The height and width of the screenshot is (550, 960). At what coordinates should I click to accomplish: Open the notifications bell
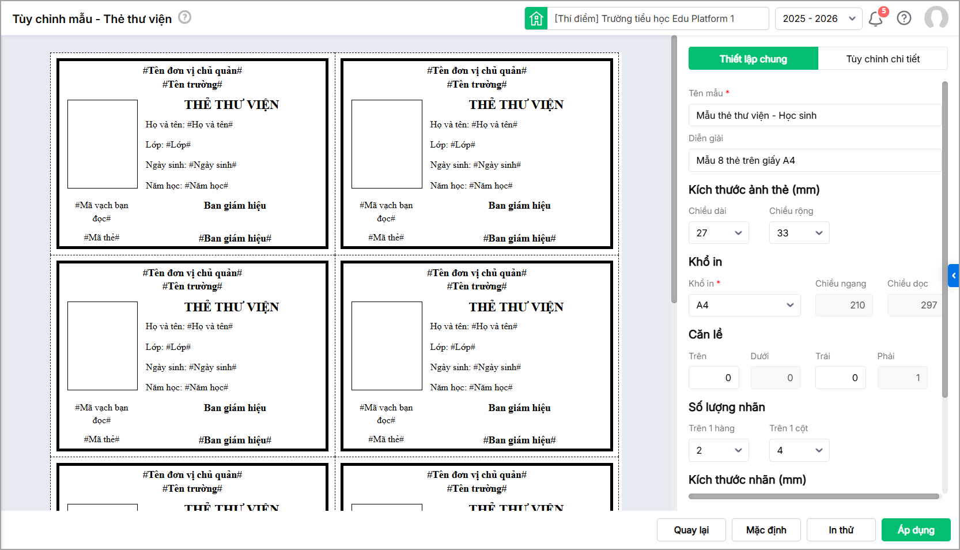(876, 19)
